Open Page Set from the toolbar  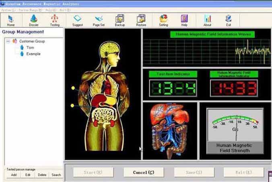click(98, 20)
